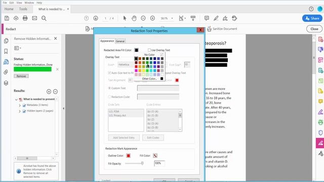The width and height of the screenshot is (324, 182).
Task: Close the What is needed document tab
Action: click(68, 9)
